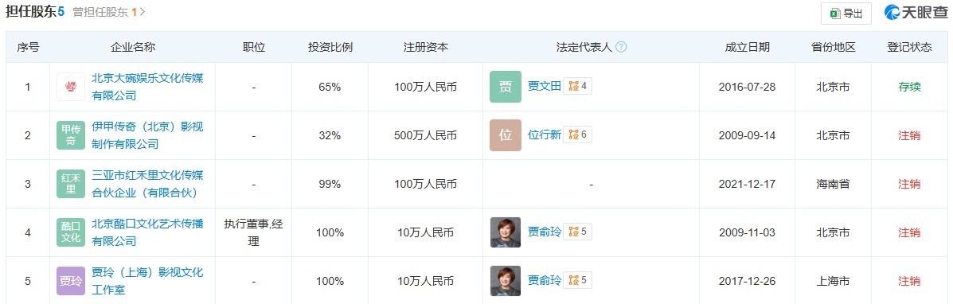Open 北京大碗娱乐文化传媒有限公司 company link
953x304 pixels.
click(x=146, y=86)
